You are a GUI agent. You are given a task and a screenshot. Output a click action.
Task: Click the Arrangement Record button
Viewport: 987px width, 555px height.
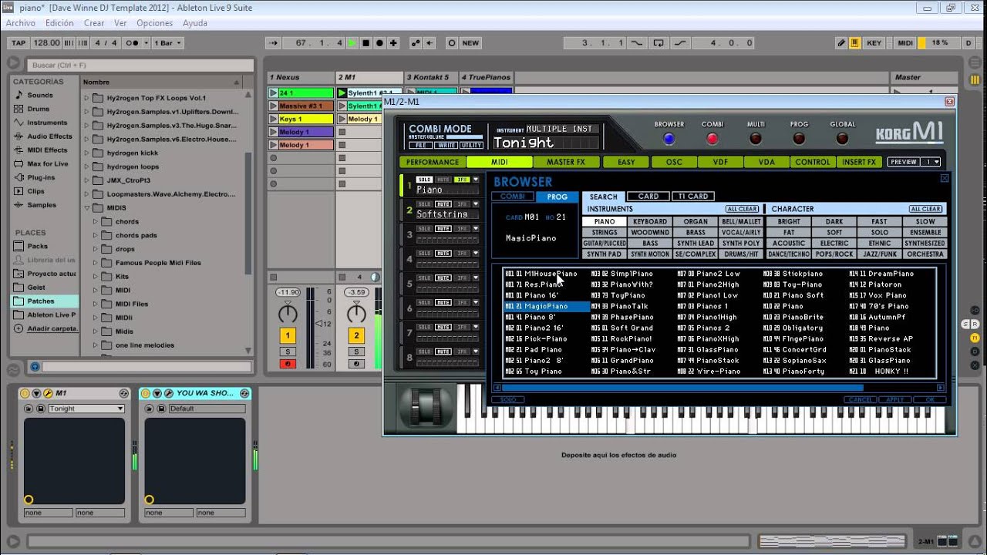pyautogui.click(x=380, y=43)
